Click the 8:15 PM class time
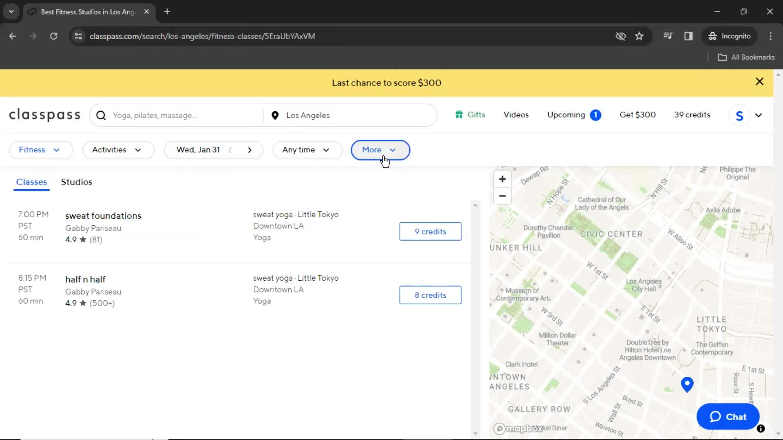The width and height of the screenshot is (783, 440). click(32, 278)
